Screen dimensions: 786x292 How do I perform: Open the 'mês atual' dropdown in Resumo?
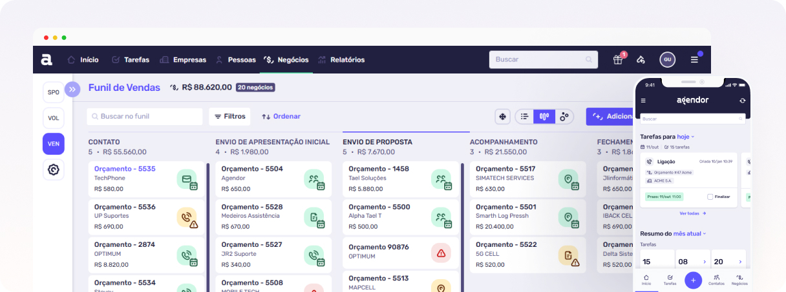[690, 233]
